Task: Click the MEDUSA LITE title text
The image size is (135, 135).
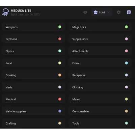Action: coord(21,11)
